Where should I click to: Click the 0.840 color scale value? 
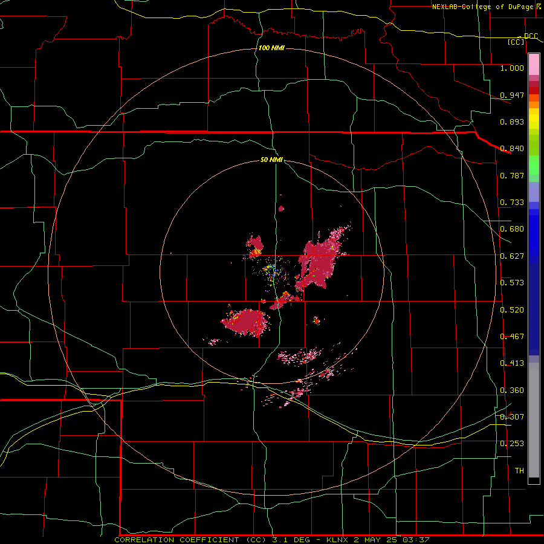pos(512,149)
